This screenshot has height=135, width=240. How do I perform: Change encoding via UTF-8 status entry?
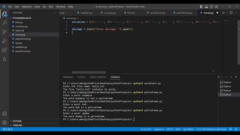click(169, 129)
